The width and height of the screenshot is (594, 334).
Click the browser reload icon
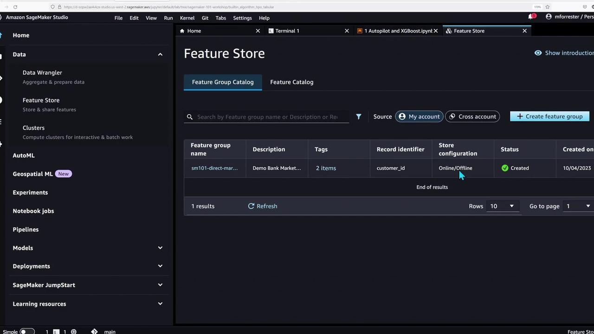(x=15, y=7)
